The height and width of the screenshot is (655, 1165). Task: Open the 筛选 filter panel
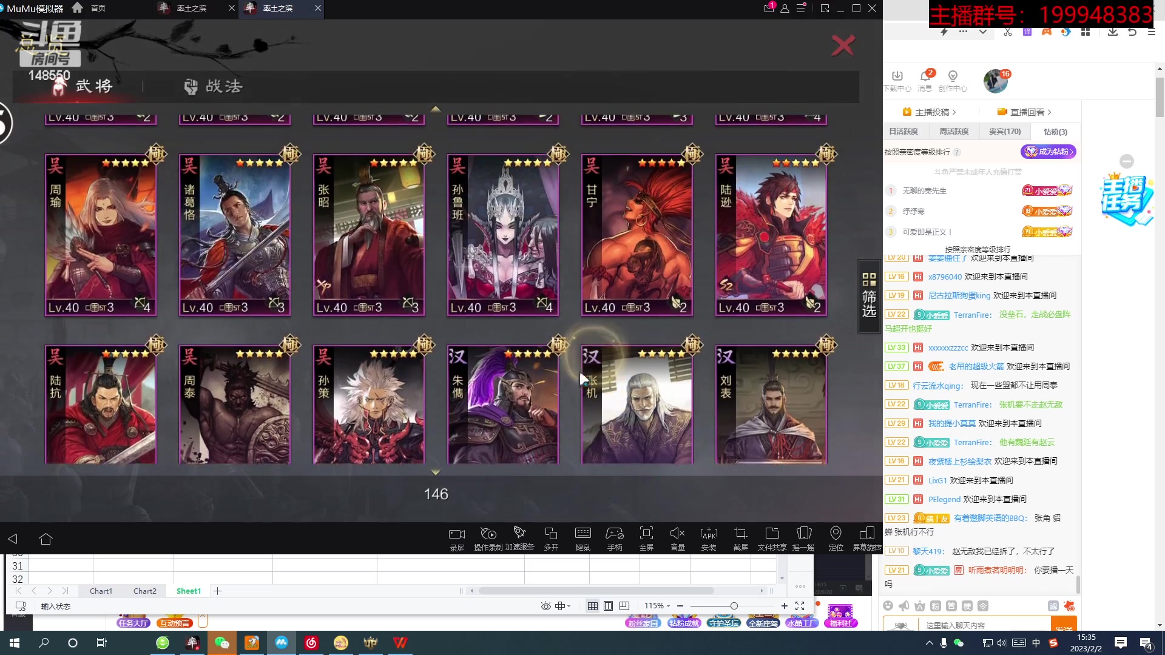tap(869, 296)
